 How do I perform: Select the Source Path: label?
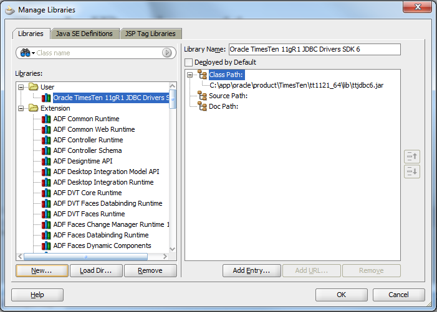click(x=228, y=96)
